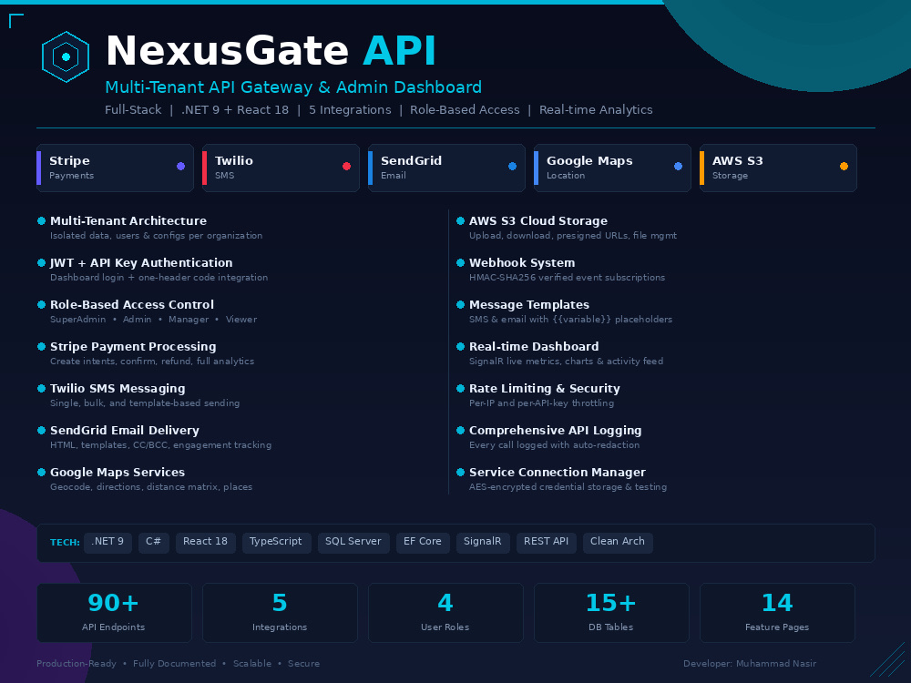Click the purple status dot on Stripe card
The height and width of the screenshot is (683, 911).
pyautogui.click(x=180, y=166)
